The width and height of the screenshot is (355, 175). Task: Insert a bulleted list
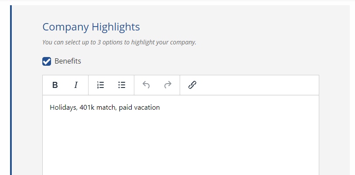(122, 85)
